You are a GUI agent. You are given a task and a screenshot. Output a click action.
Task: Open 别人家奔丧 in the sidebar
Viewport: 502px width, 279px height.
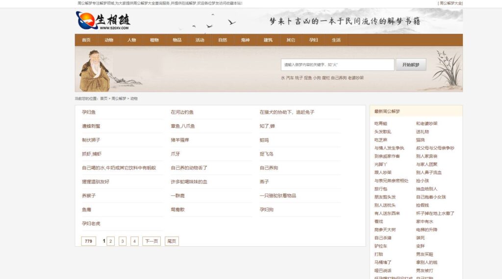(x=427, y=156)
